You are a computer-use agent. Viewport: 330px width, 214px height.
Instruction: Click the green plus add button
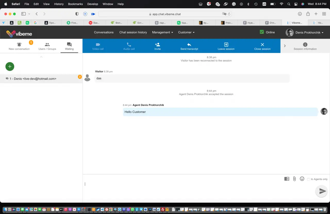click(x=10, y=66)
